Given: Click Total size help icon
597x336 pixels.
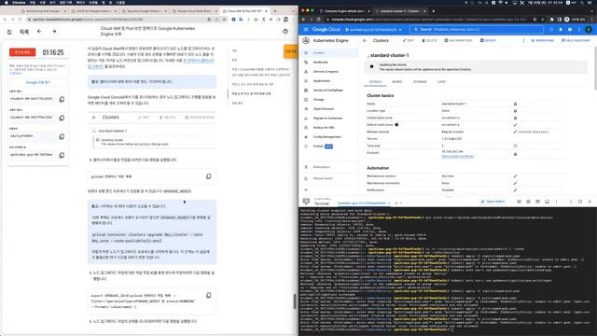Looking at the screenshot, I should click(x=515, y=146).
